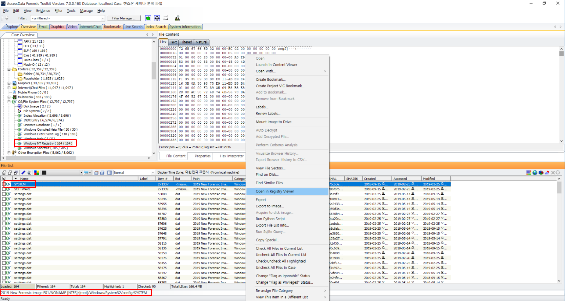Click the dotted rectangle selection icon in toolbar

click(x=166, y=18)
